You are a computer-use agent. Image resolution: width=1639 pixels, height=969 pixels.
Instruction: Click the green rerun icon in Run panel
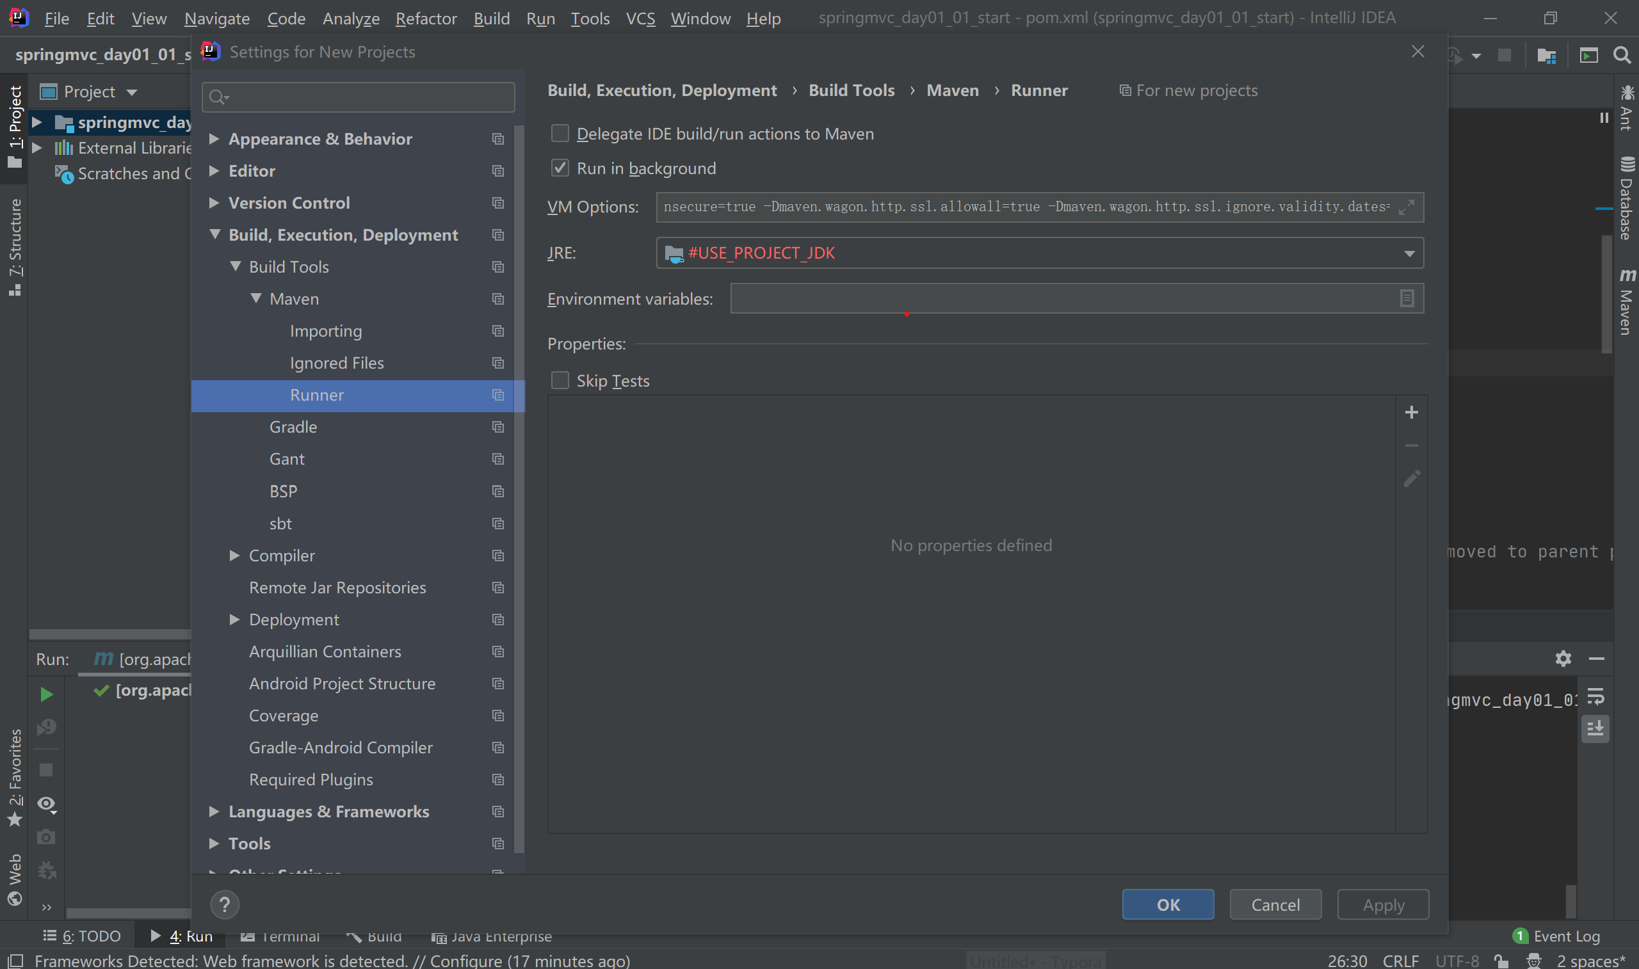tap(45, 693)
